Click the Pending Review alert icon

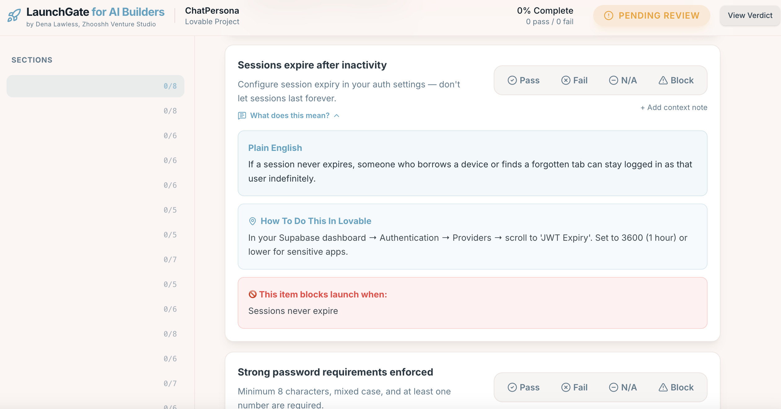(608, 15)
